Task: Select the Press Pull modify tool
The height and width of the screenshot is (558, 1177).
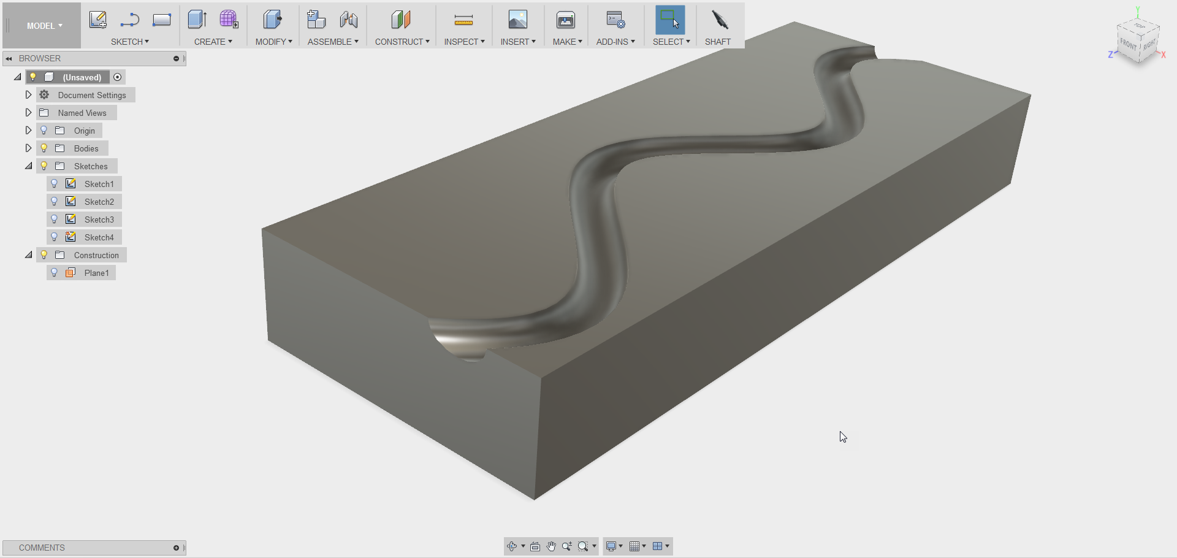Action: 272,19
